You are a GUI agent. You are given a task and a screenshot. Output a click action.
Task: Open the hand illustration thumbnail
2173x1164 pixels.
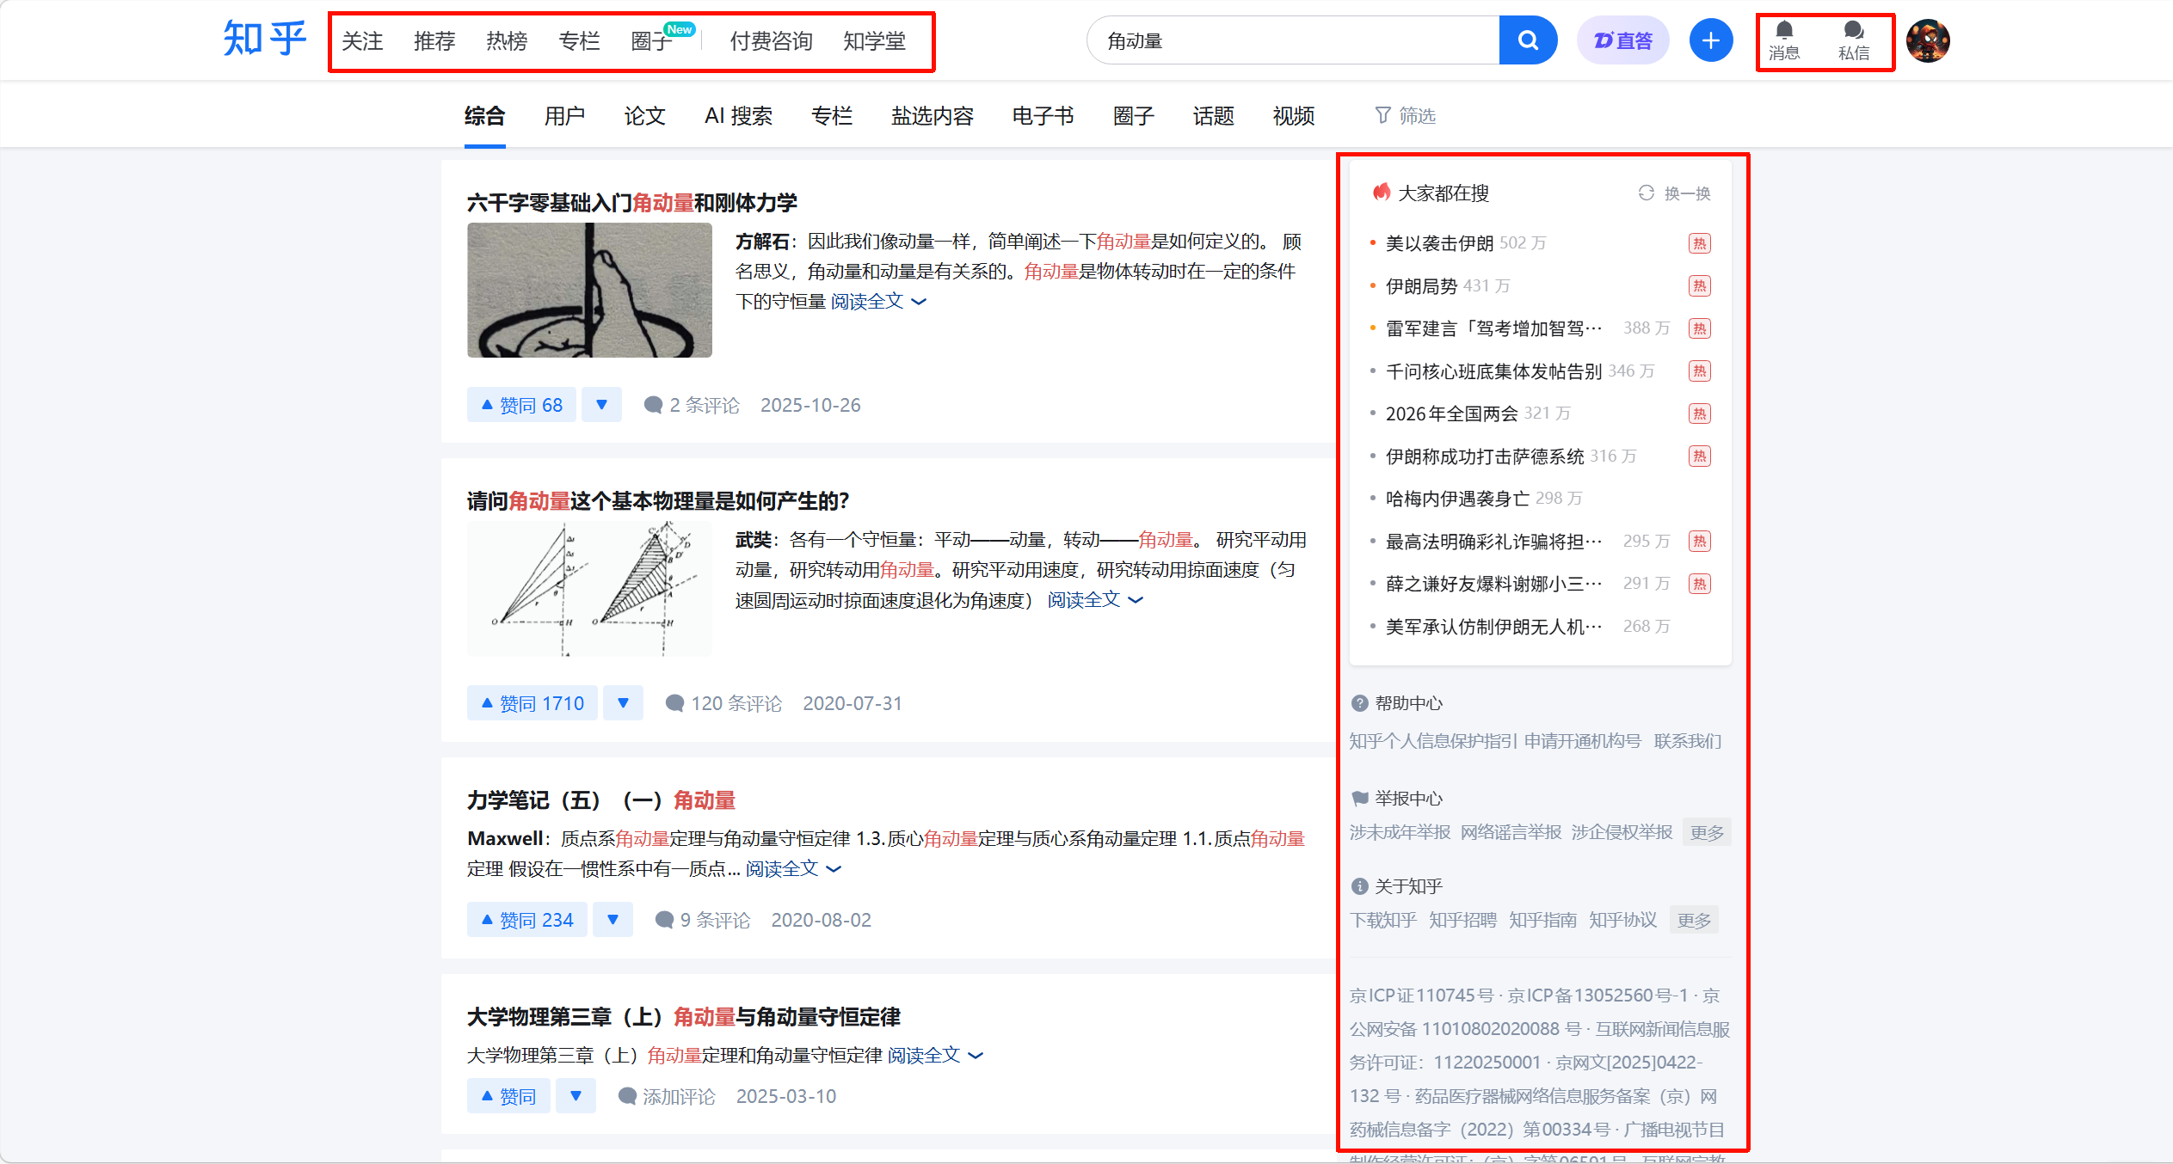(x=589, y=290)
